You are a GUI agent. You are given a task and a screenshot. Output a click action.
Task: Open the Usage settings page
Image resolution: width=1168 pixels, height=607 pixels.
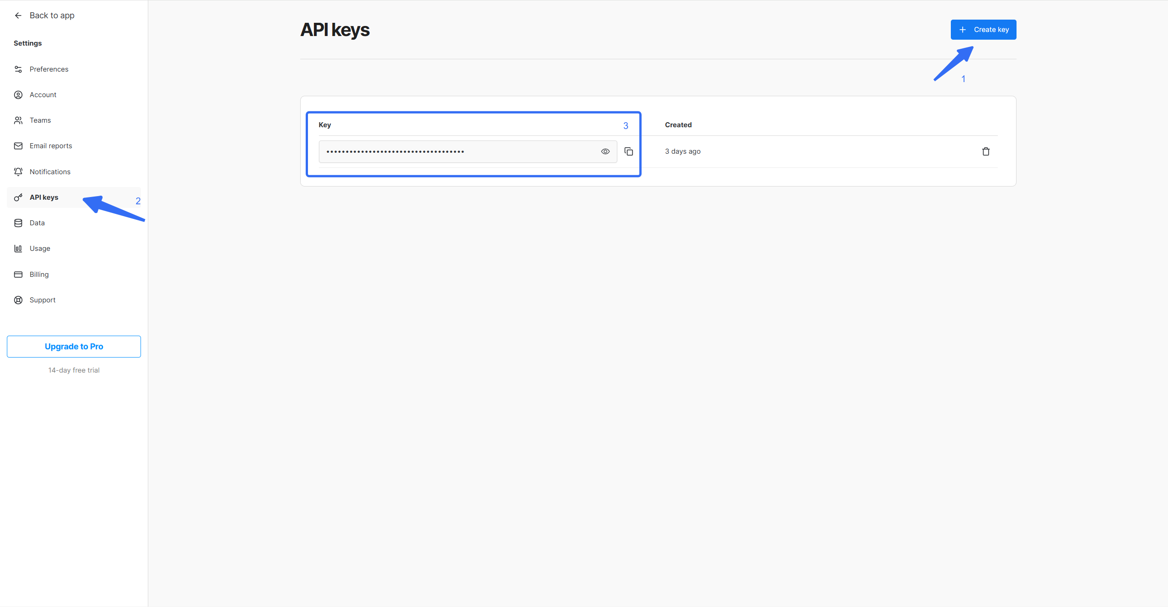[40, 249]
